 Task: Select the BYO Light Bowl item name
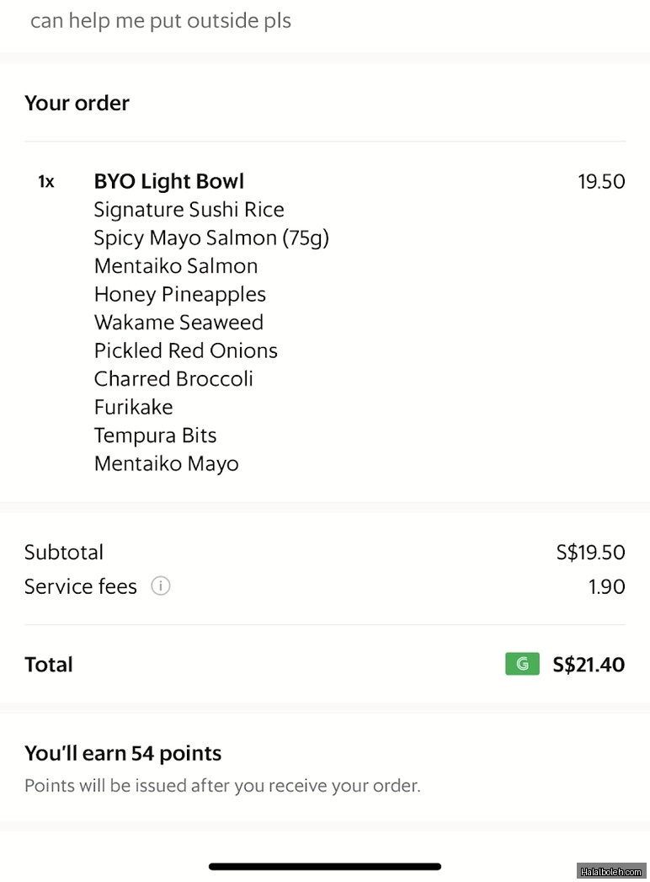tap(168, 181)
